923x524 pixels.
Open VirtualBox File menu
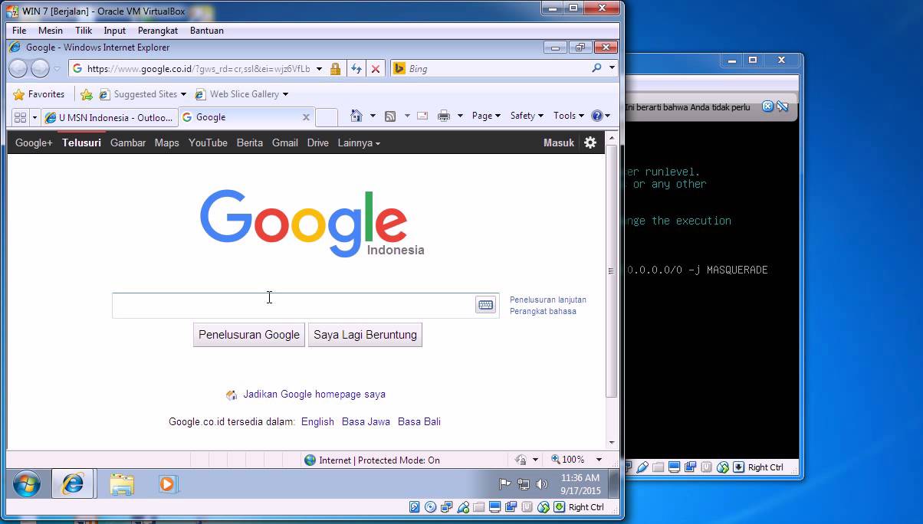click(19, 31)
